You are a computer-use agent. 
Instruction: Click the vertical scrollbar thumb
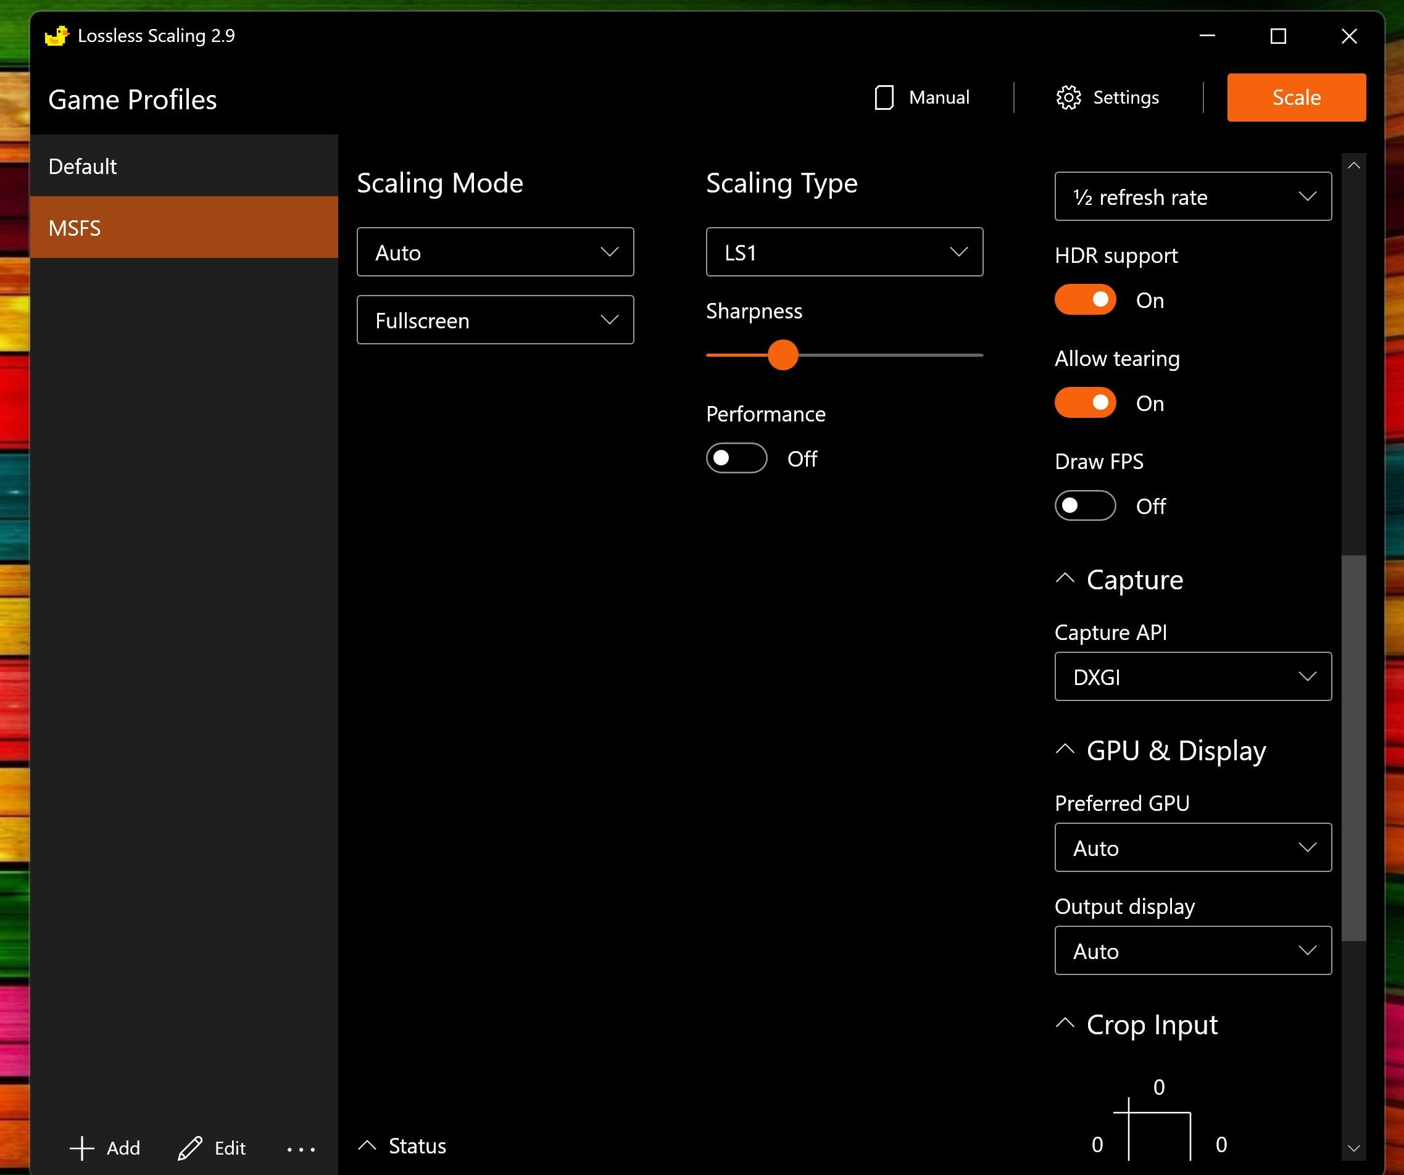click(1354, 748)
